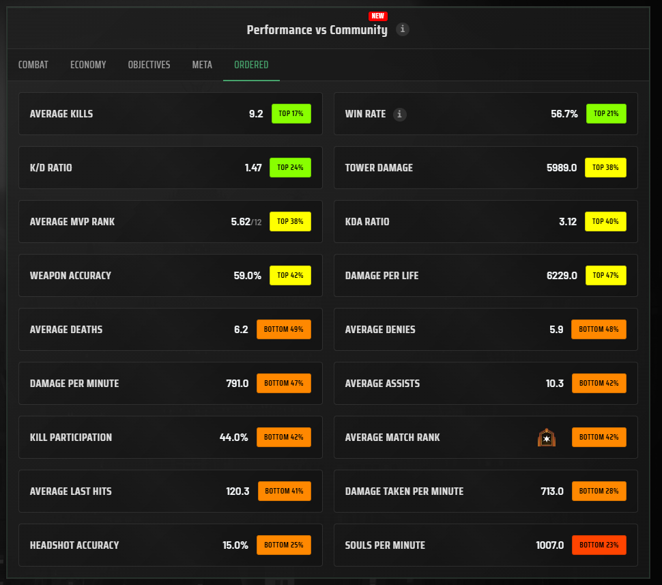Select the Average Last Hits label

pyautogui.click(x=70, y=491)
